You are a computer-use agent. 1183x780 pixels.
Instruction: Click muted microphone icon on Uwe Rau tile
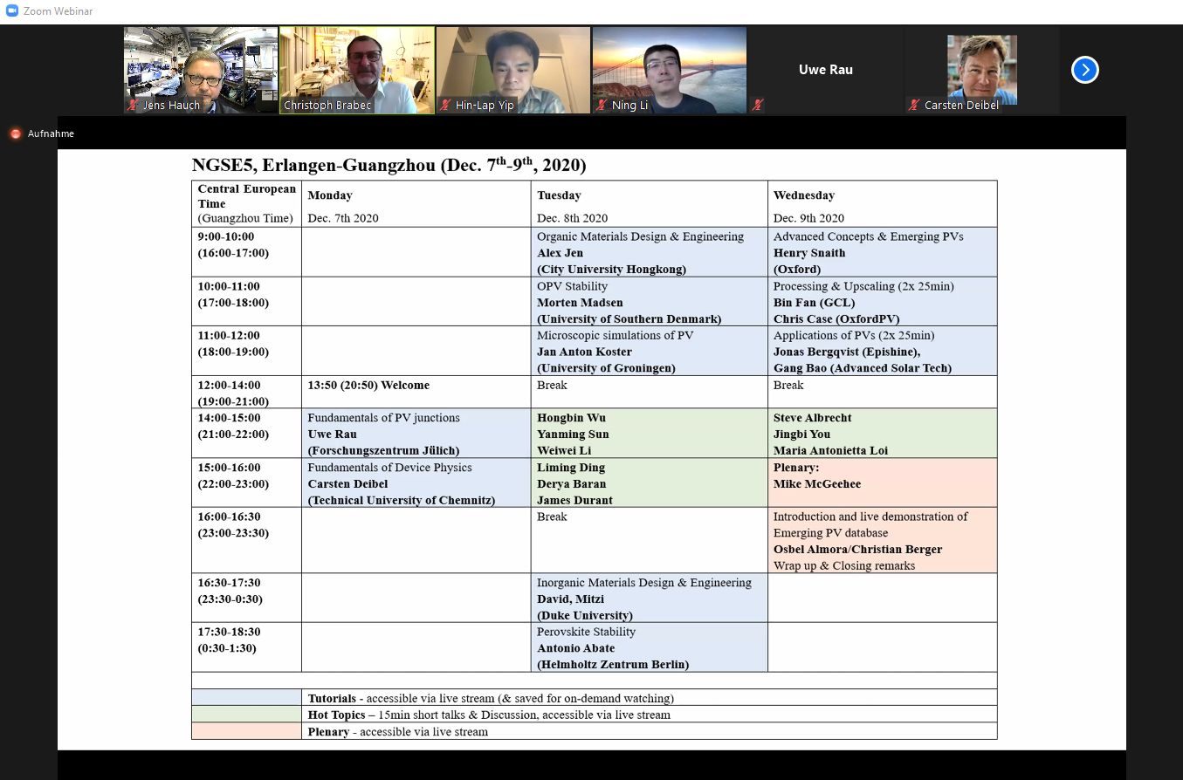[757, 106]
